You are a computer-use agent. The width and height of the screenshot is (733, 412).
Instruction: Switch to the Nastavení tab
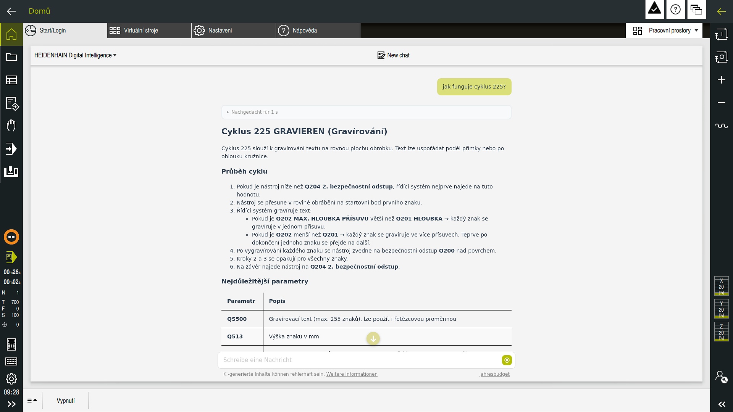pyautogui.click(x=234, y=31)
